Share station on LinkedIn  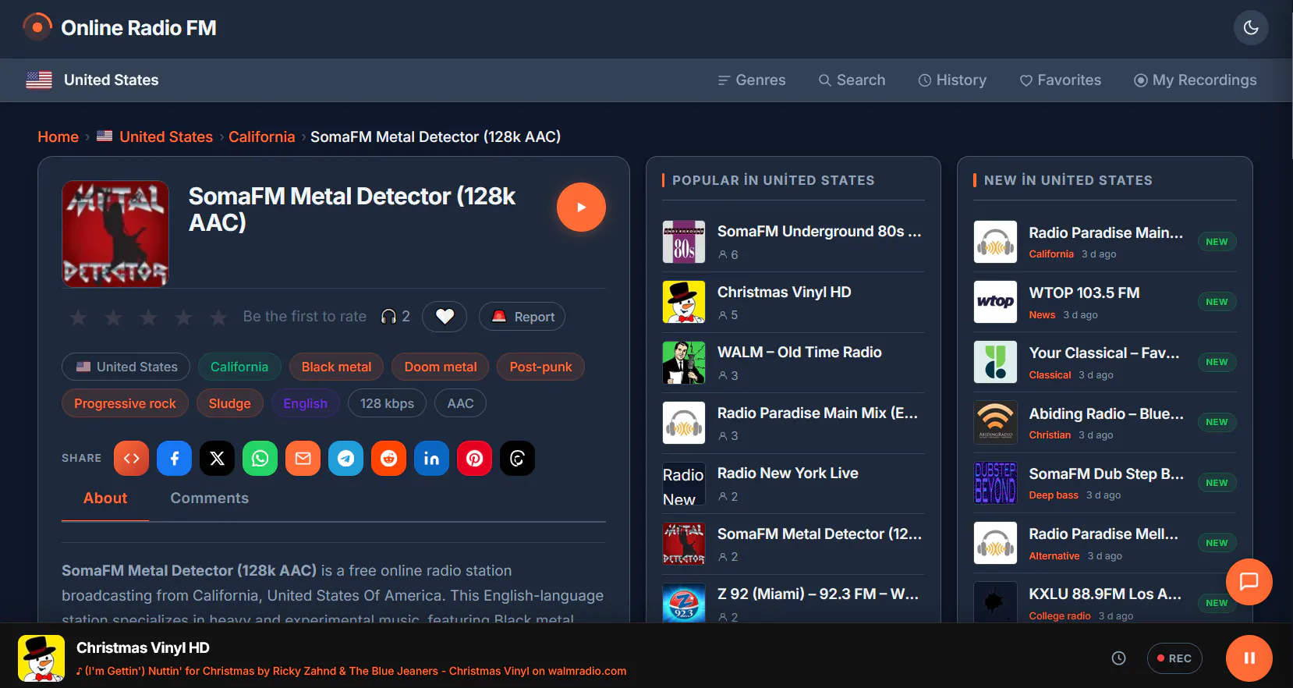click(x=431, y=458)
